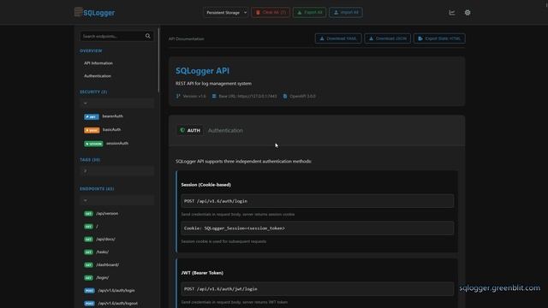Click the GET badge next to /api/docs/
Image resolution: width=548 pixels, height=308 pixels.
coord(88,240)
